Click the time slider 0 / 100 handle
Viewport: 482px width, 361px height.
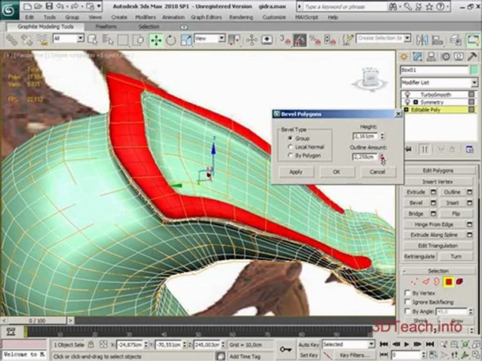(x=37, y=321)
